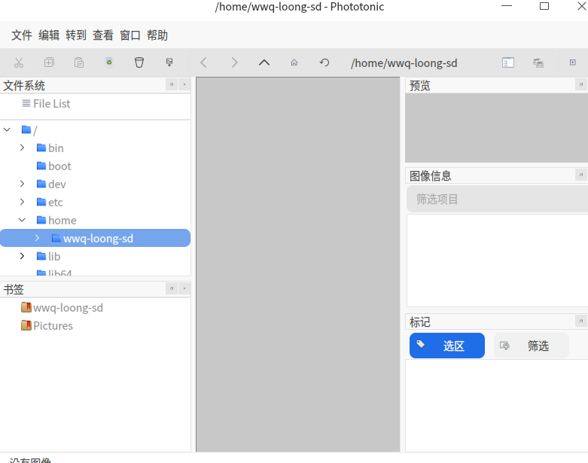The width and height of the screenshot is (588, 463).
Task: Click the 预览 preview pane
Action: (496, 128)
